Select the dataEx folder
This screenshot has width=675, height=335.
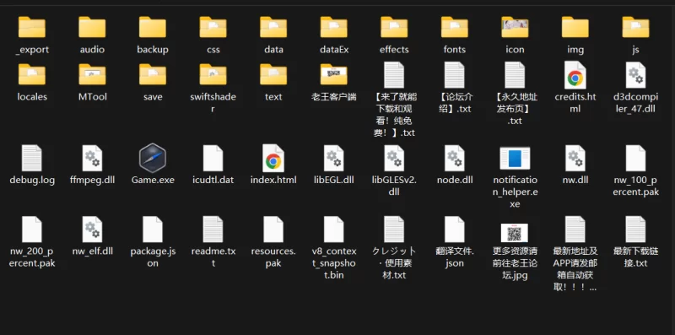coord(334,27)
